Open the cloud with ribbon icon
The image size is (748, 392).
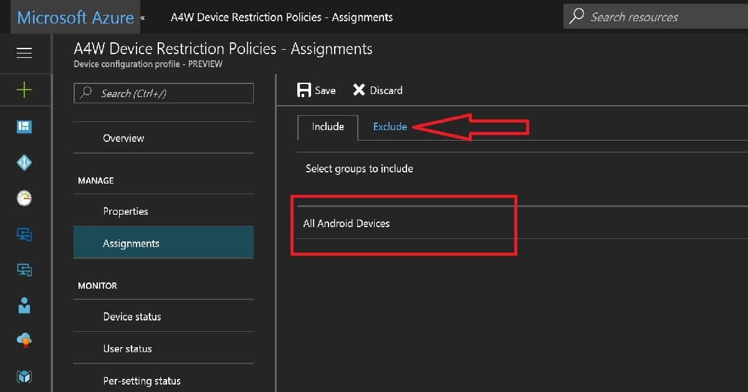tap(24, 340)
